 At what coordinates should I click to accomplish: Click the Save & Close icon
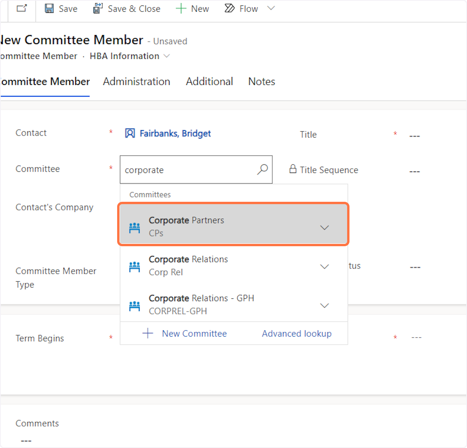click(98, 9)
